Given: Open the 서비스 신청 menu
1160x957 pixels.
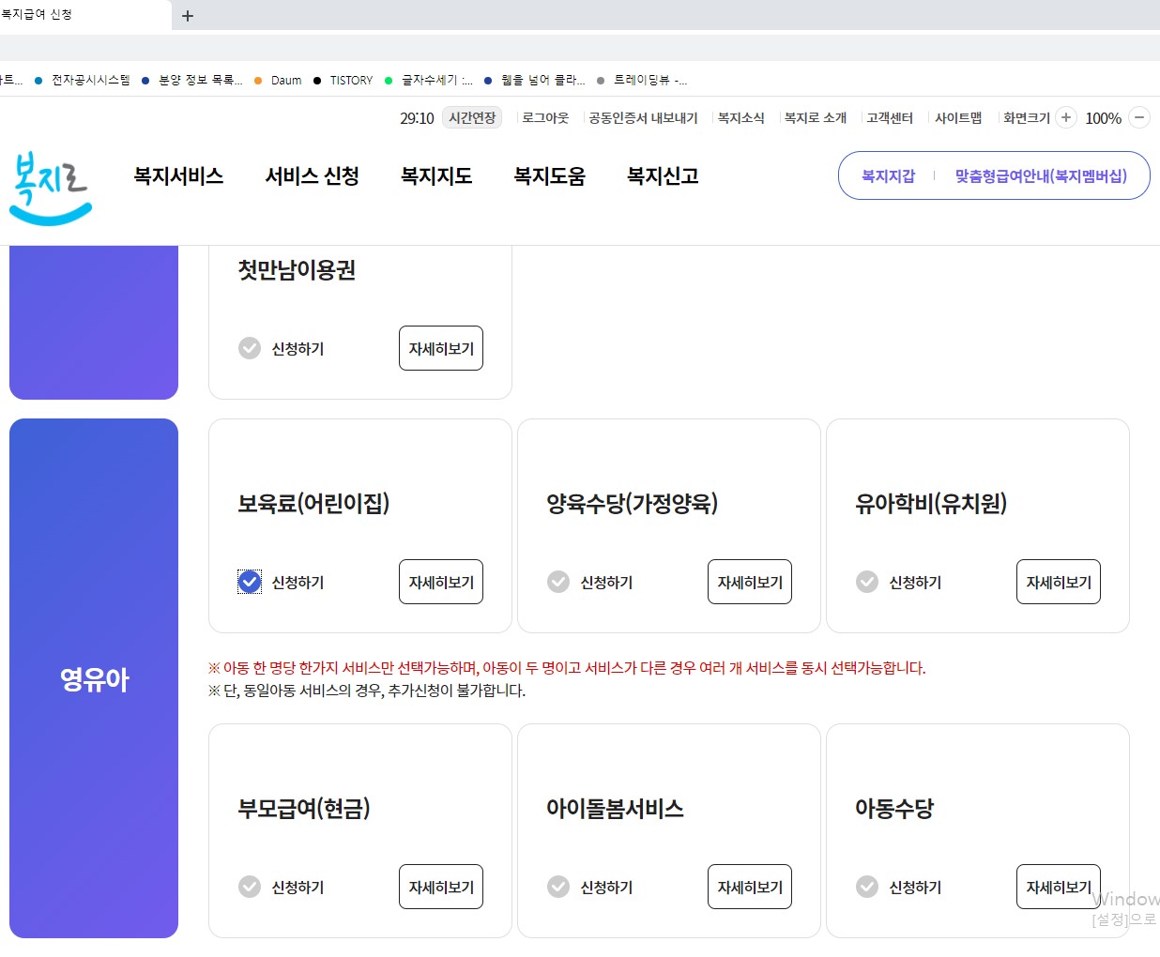Looking at the screenshot, I should click(x=313, y=175).
